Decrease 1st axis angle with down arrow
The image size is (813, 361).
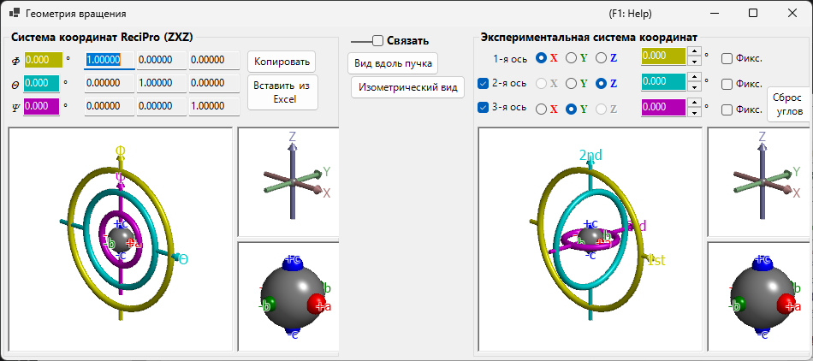[x=694, y=61]
